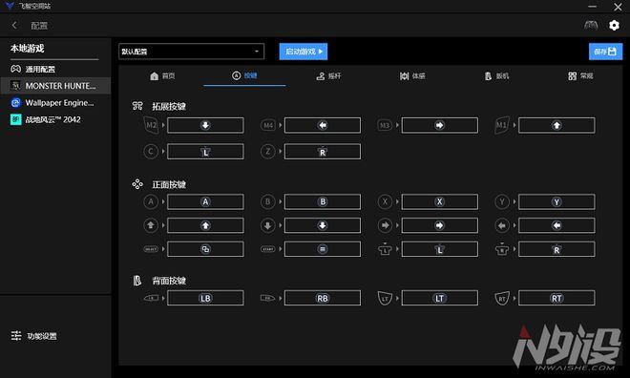Open settings with the gear icon
The width and height of the screenshot is (630, 378).
614,26
